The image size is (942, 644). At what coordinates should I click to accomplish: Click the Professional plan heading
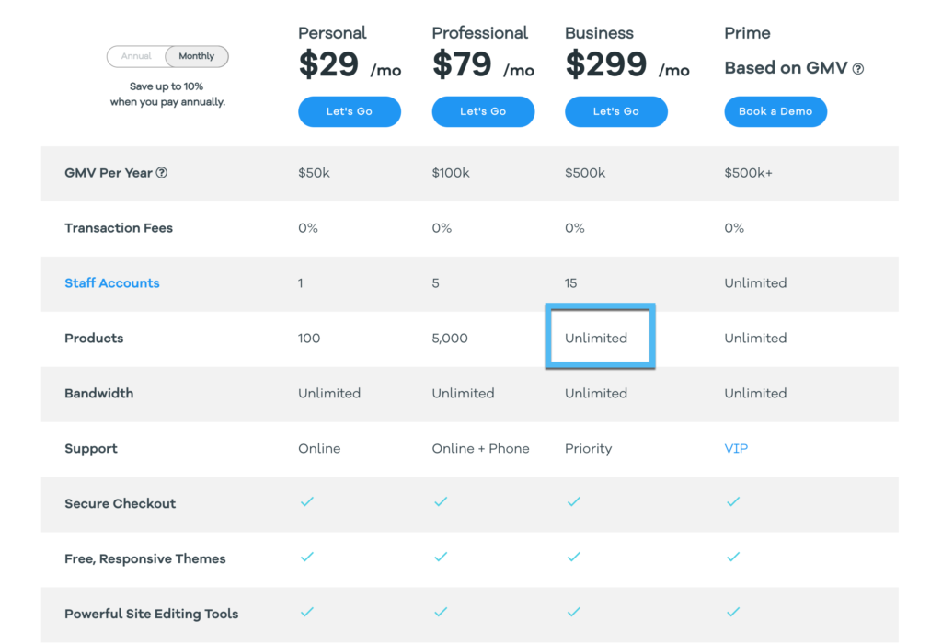[480, 33]
